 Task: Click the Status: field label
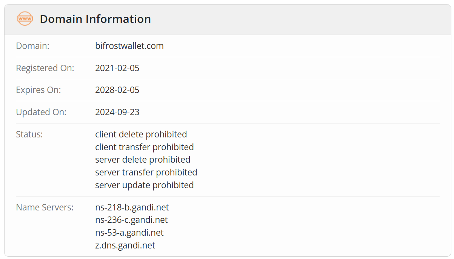[x=29, y=134]
